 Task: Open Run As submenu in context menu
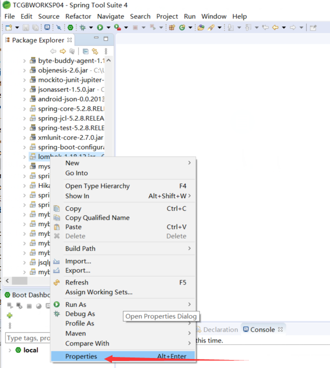click(123, 304)
